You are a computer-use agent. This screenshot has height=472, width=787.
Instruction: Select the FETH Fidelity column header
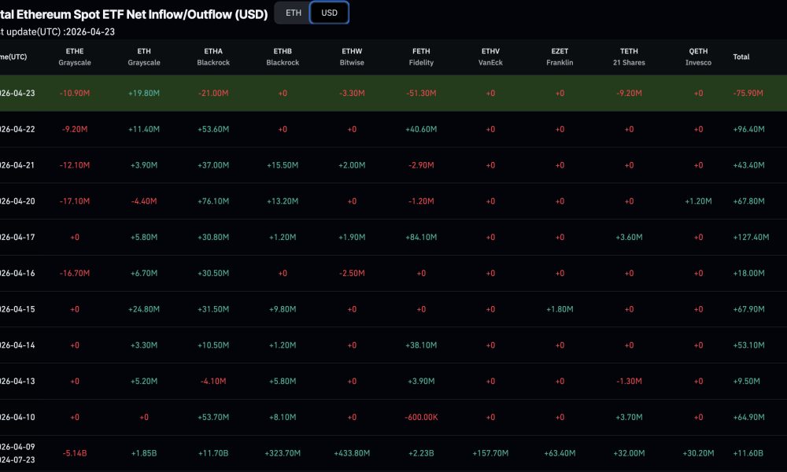coord(421,57)
